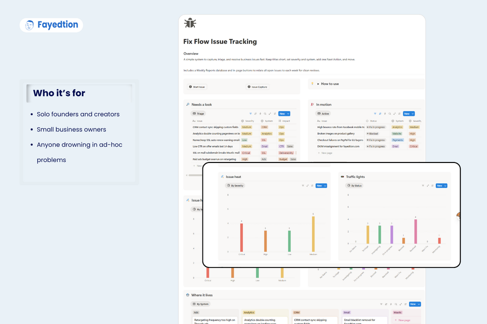Search within the Needs a look database
This screenshot has height=324, width=487.
(x=265, y=114)
